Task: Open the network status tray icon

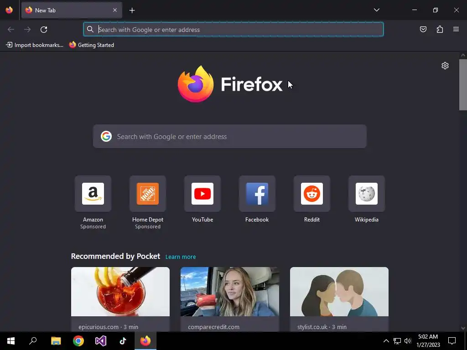Action: [x=397, y=341]
